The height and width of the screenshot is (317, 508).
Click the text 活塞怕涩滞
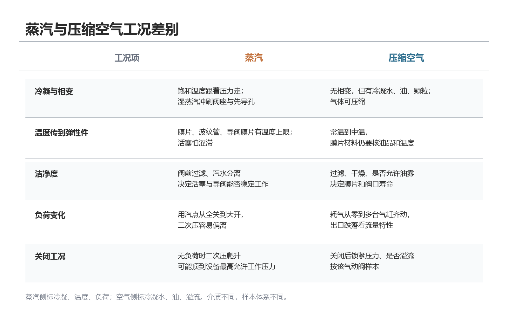pyautogui.click(x=195, y=143)
